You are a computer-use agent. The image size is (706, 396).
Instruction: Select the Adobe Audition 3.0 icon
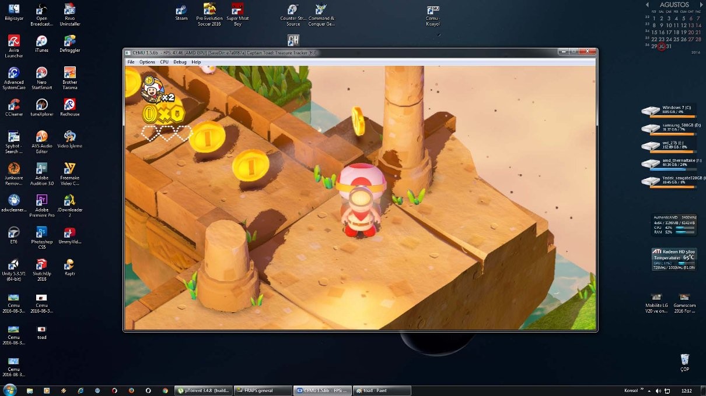click(41, 174)
